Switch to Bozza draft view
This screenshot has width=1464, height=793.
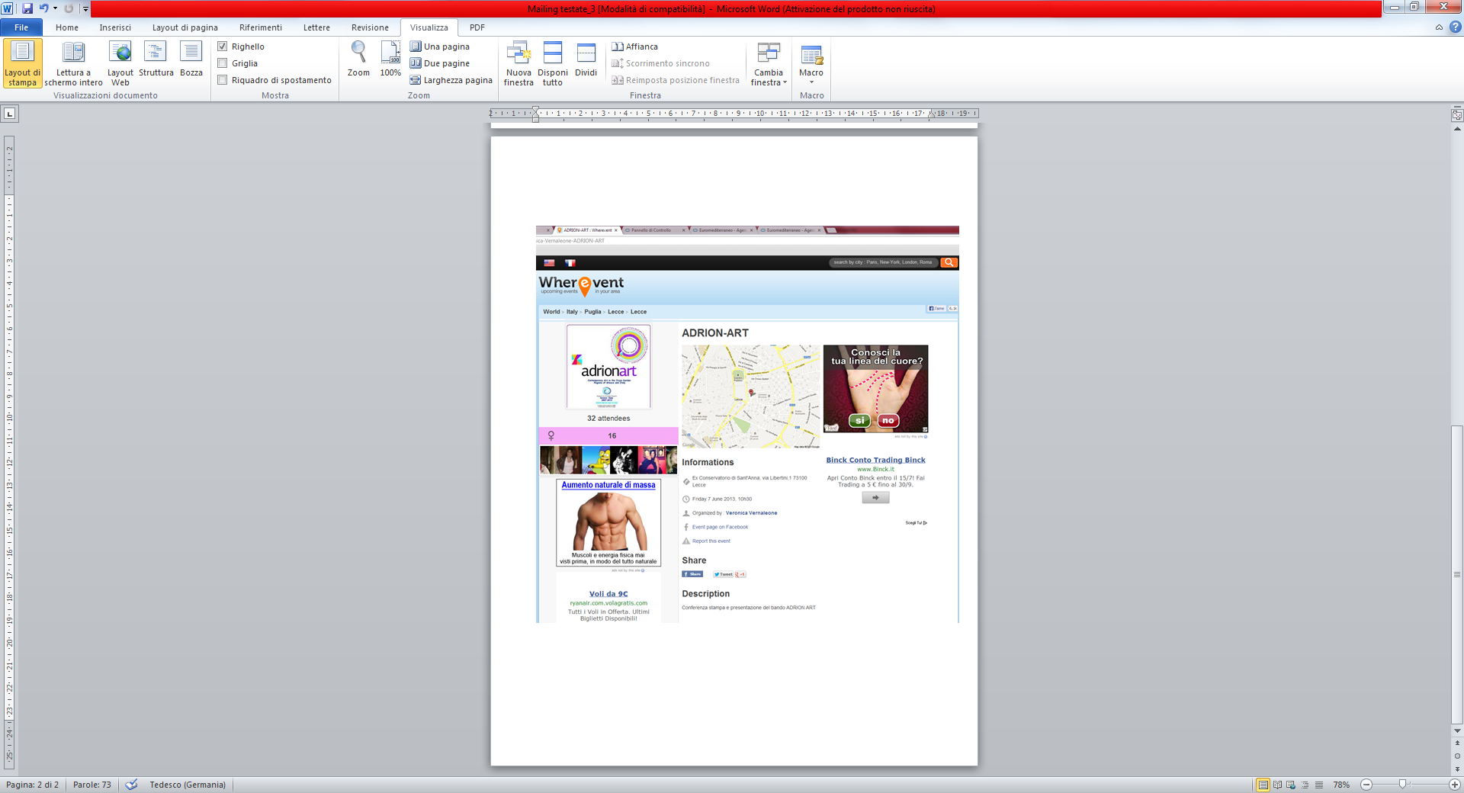(x=191, y=59)
